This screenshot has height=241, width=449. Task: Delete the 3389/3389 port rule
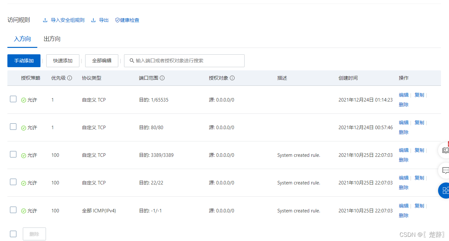click(404, 160)
